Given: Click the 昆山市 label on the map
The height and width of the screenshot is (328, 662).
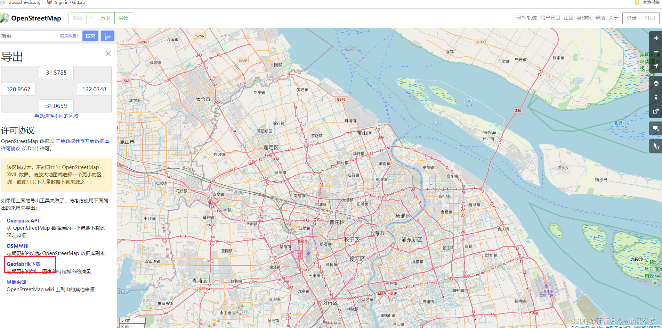Looking at the screenshot, I should [x=127, y=142].
